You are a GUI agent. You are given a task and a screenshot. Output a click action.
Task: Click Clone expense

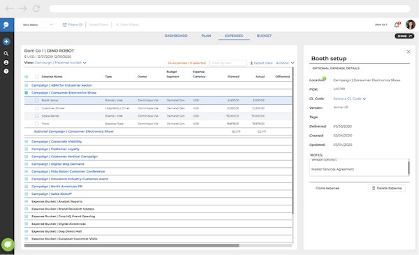point(327,188)
